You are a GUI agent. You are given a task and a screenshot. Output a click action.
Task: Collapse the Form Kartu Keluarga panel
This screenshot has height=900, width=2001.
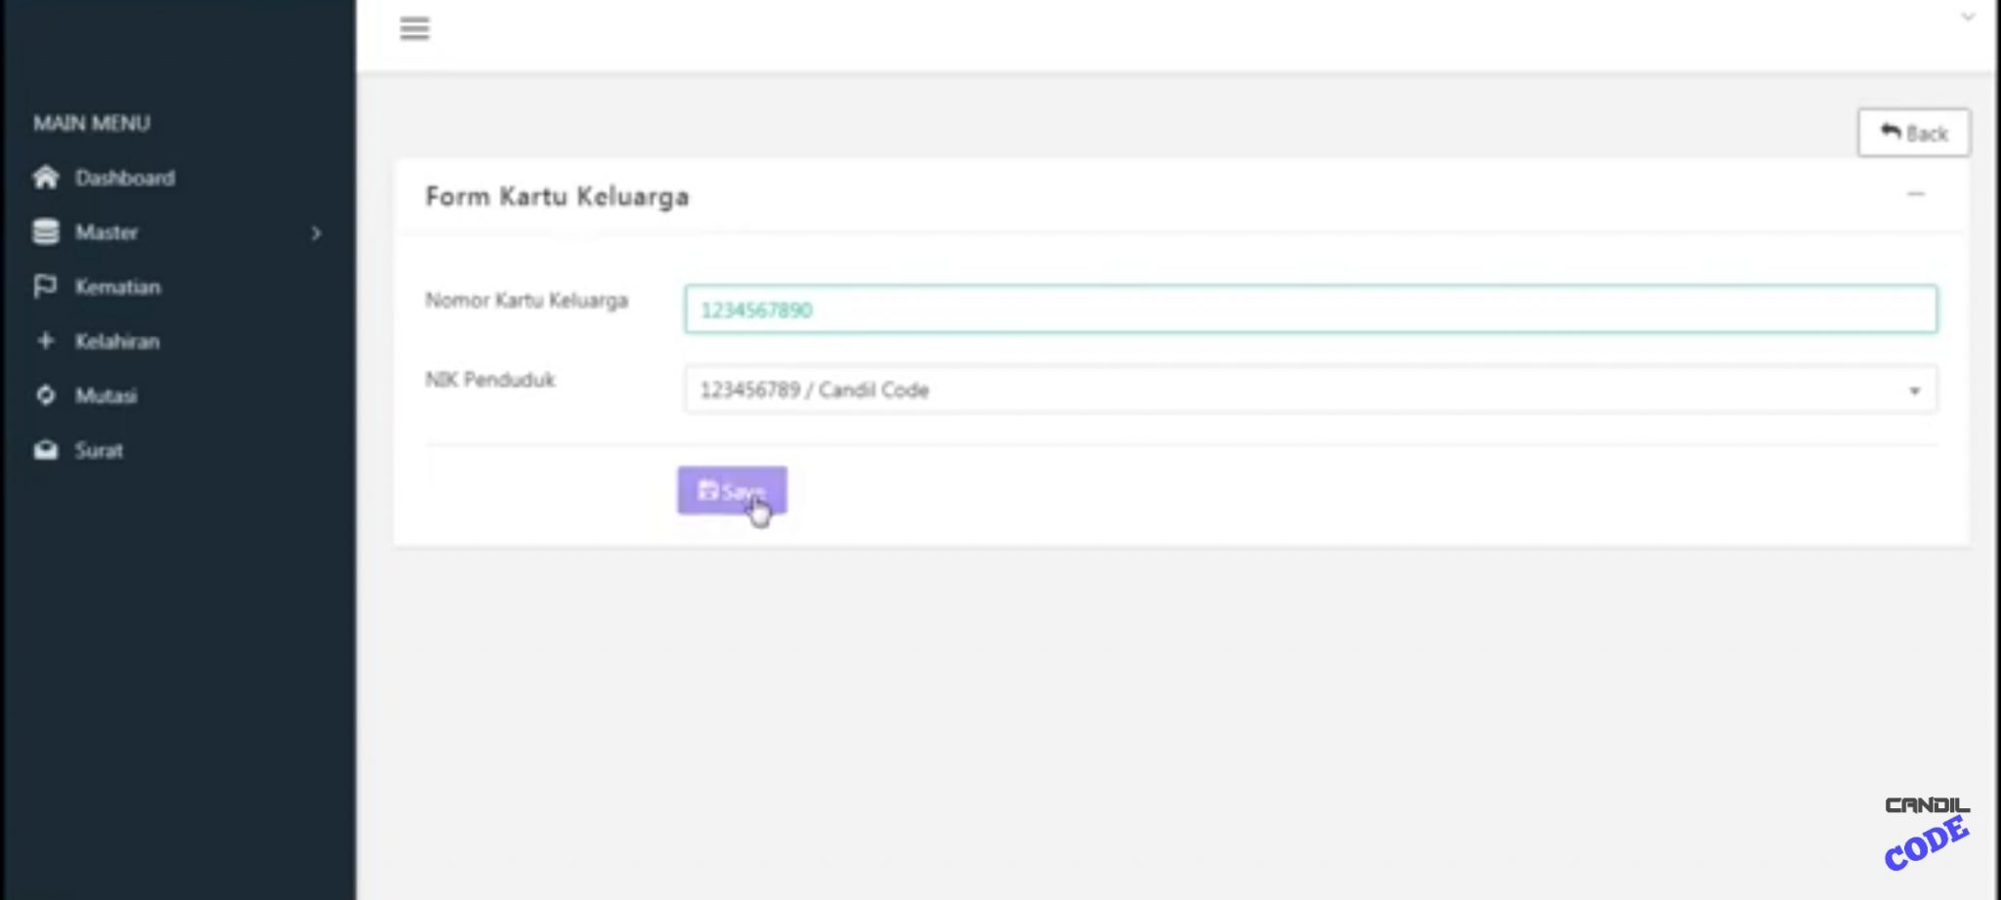pyautogui.click(x=1914, y=195)
